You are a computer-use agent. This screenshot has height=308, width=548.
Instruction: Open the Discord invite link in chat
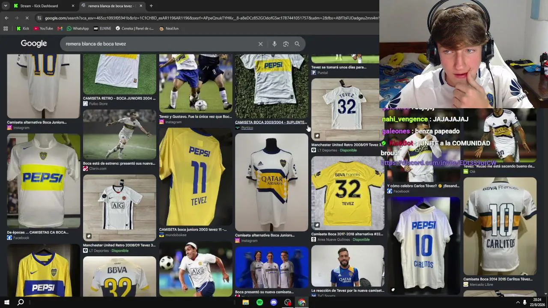pos(438,163)
